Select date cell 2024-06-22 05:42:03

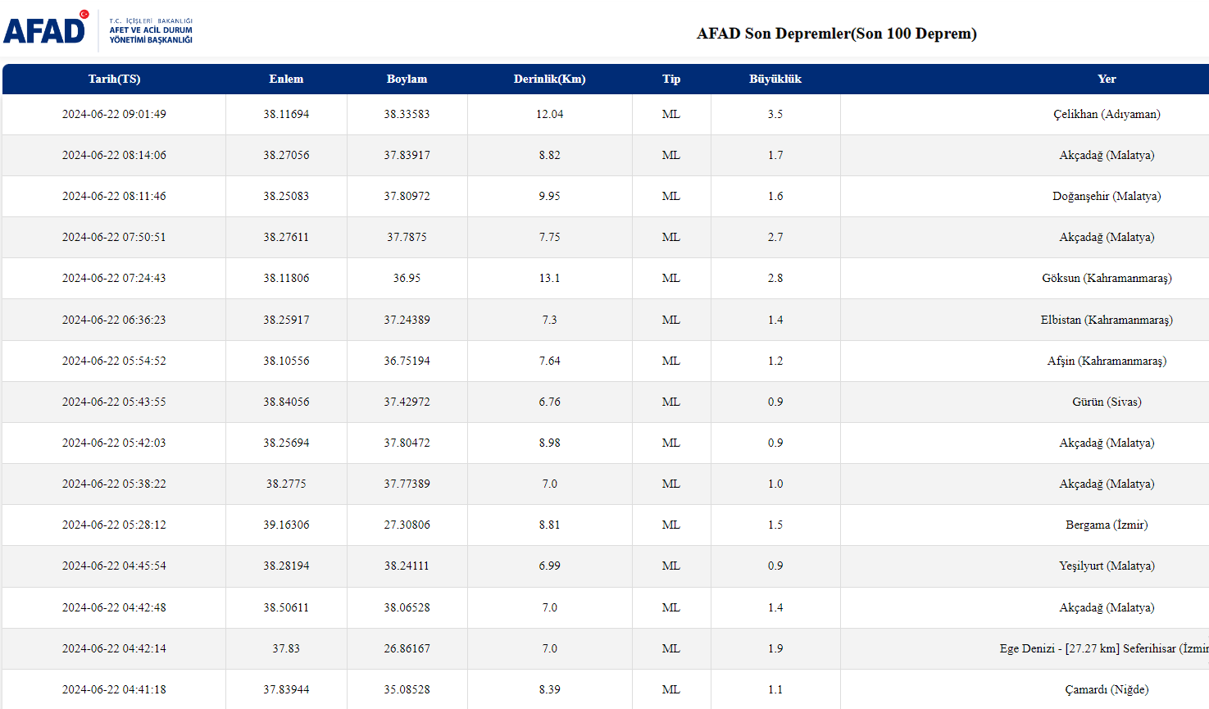[x=114, y=443]
